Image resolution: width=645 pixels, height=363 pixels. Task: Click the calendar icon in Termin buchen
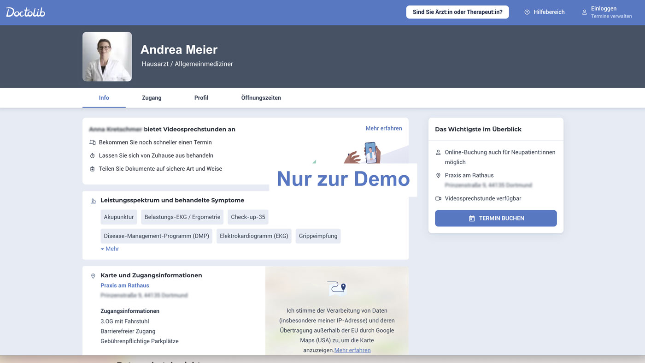[472, 219]
